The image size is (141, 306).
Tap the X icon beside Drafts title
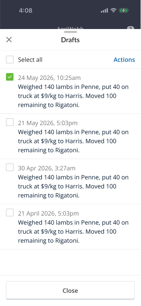click(9, 40)
